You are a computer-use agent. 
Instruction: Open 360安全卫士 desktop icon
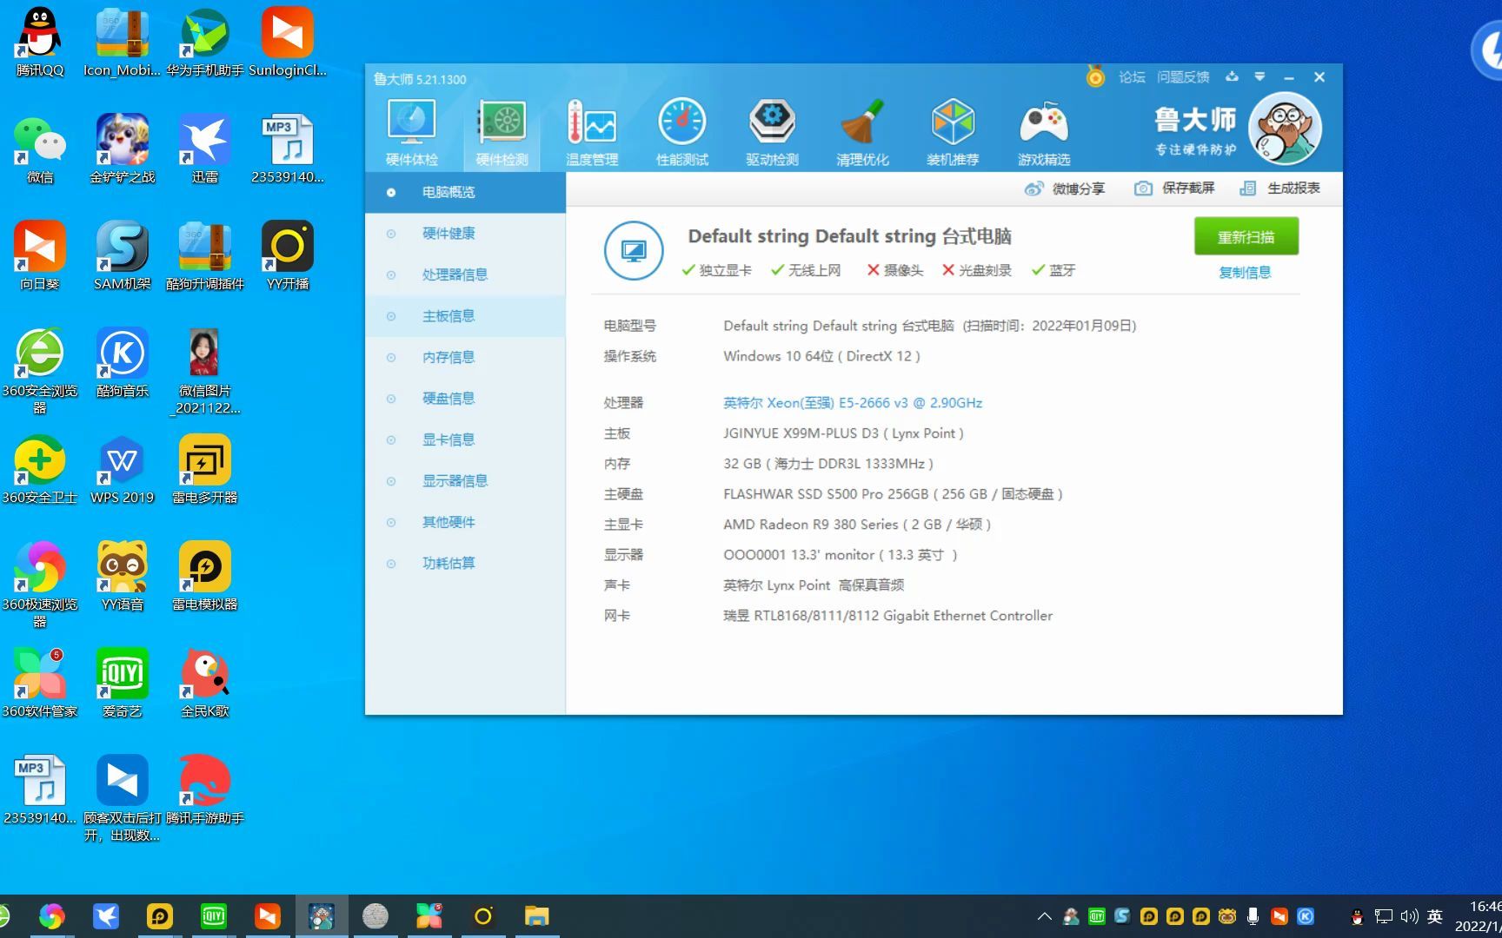point(40,469)
